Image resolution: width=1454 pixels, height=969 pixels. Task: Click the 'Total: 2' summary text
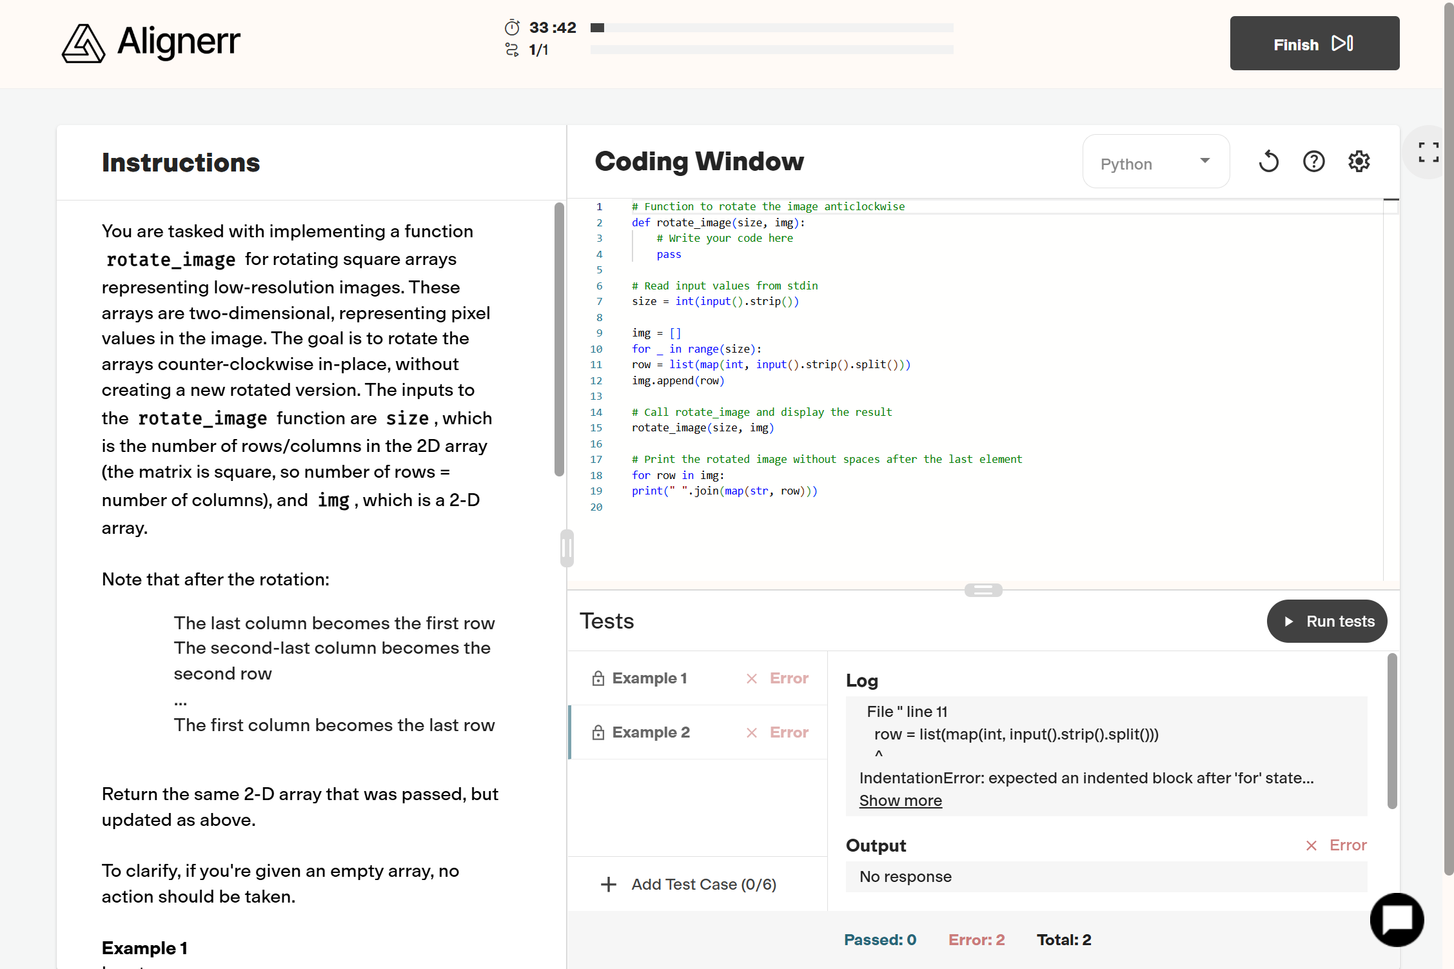tap(1063, 940)
